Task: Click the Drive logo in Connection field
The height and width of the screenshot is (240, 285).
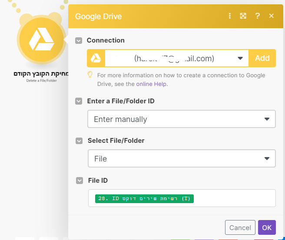Action: 96,58
